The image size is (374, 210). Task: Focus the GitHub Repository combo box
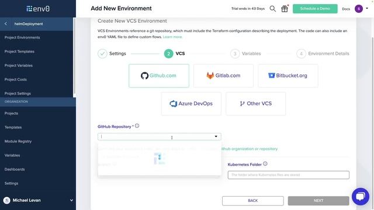point(160,136)
